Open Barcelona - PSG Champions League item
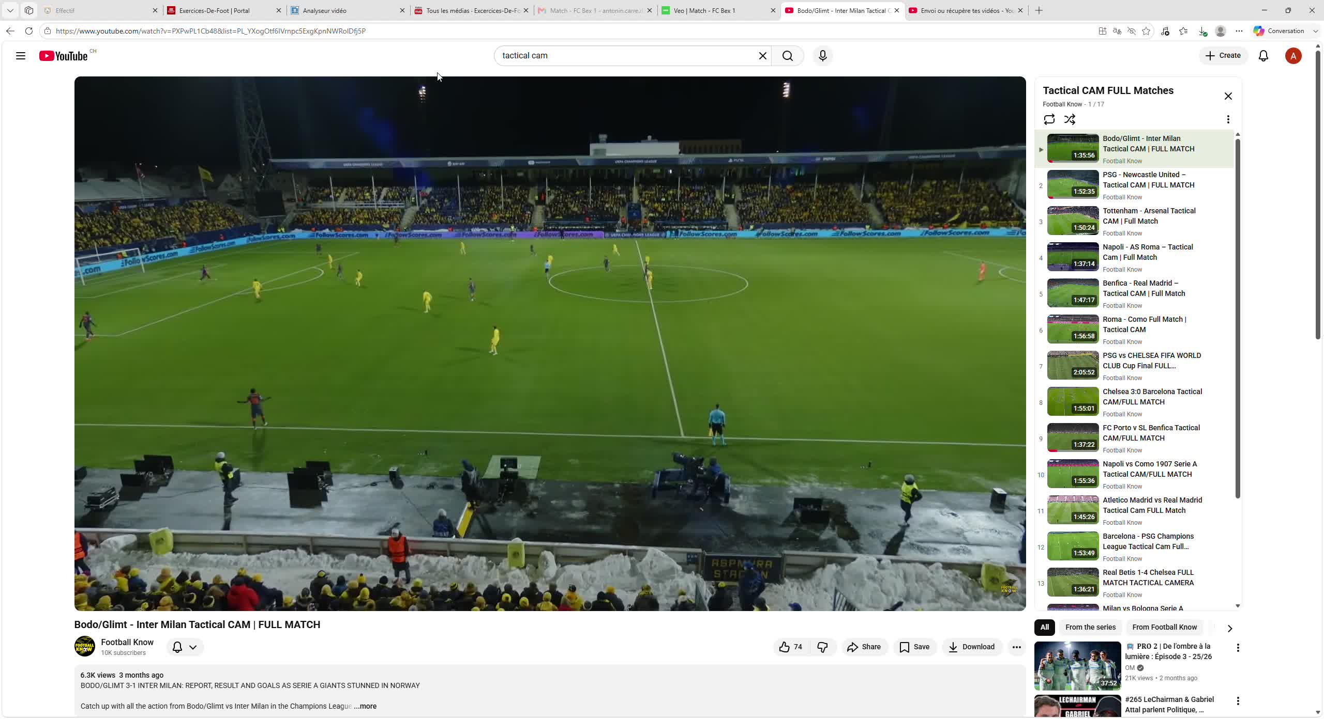 point(1134,547)
